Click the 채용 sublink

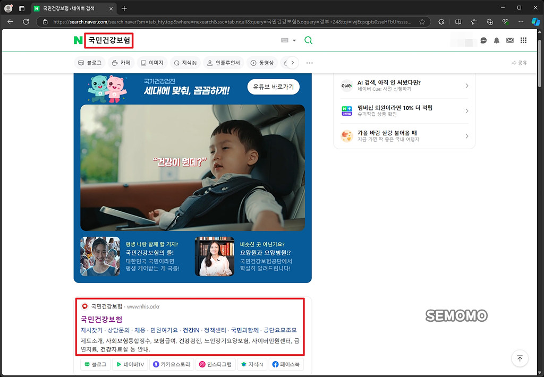pyautogui.click(x=140, y=330)
